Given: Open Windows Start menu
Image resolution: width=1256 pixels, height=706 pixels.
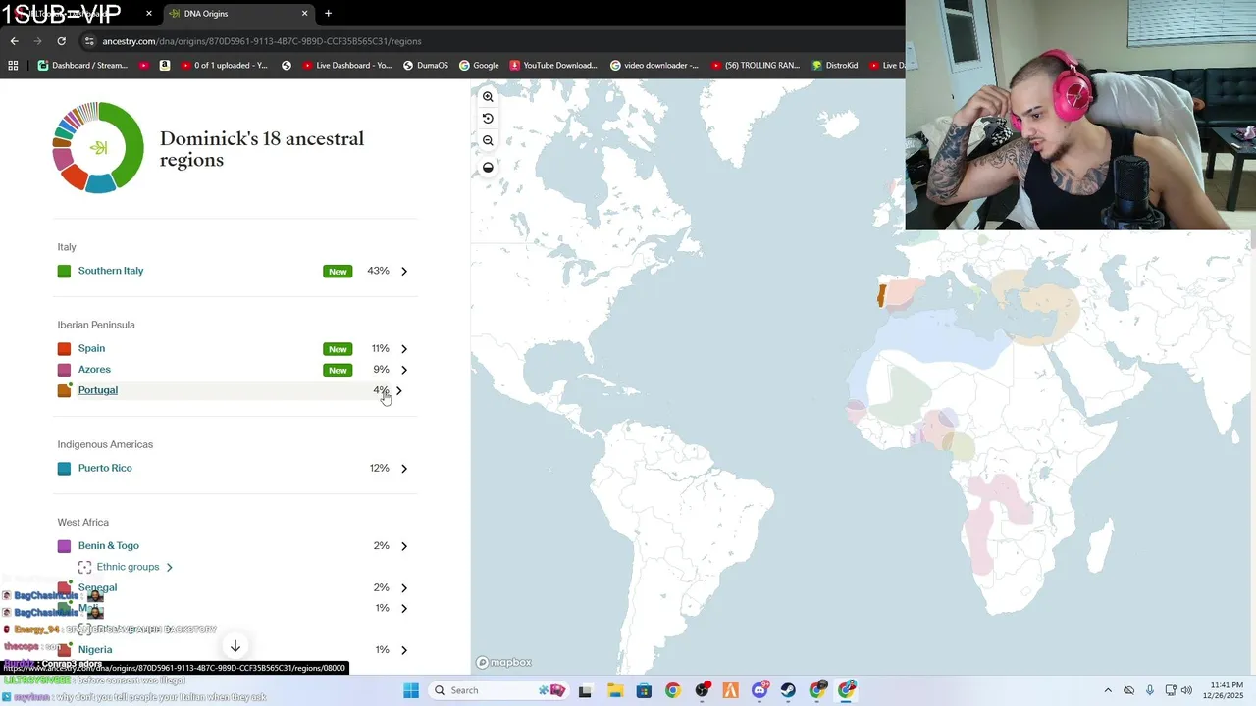Looking at the screenshot, I should 411,690.
